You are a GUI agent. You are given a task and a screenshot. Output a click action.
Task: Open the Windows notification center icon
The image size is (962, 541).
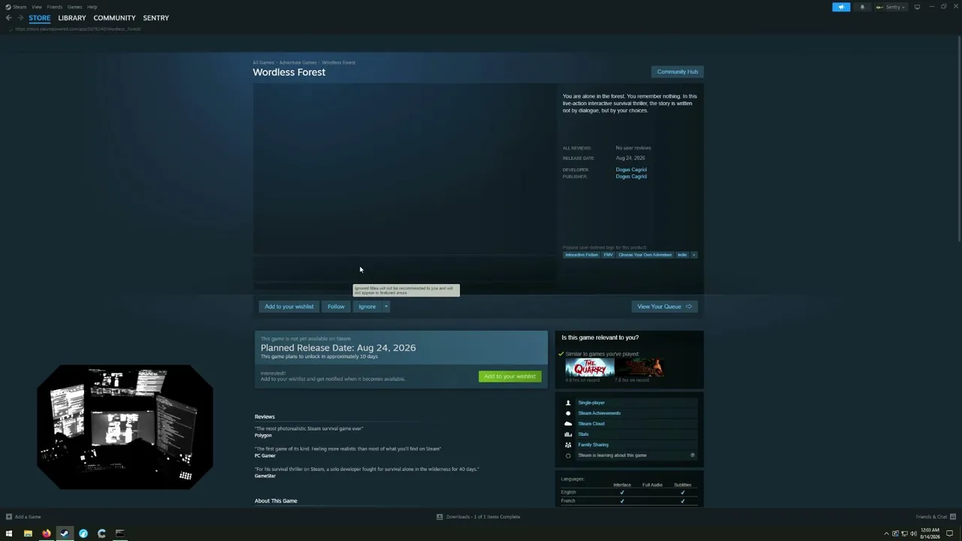[950, 533]
